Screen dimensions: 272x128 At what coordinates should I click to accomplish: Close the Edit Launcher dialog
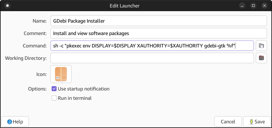[x=264, y=6]
